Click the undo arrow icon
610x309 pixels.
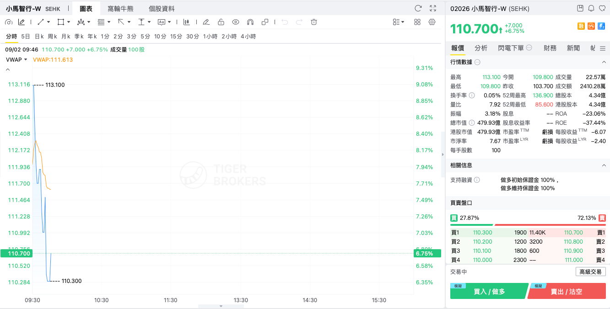coord(285,22)
